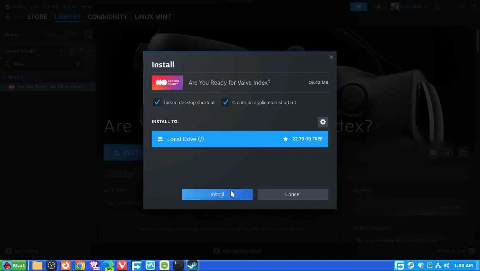Viewport: 480px width, 271px height.
Task: Open the Games menu
Action: 70,6
